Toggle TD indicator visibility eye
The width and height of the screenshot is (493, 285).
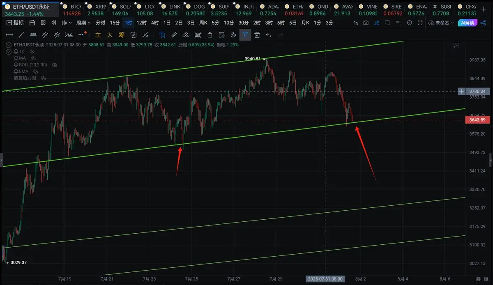(32, 52)
